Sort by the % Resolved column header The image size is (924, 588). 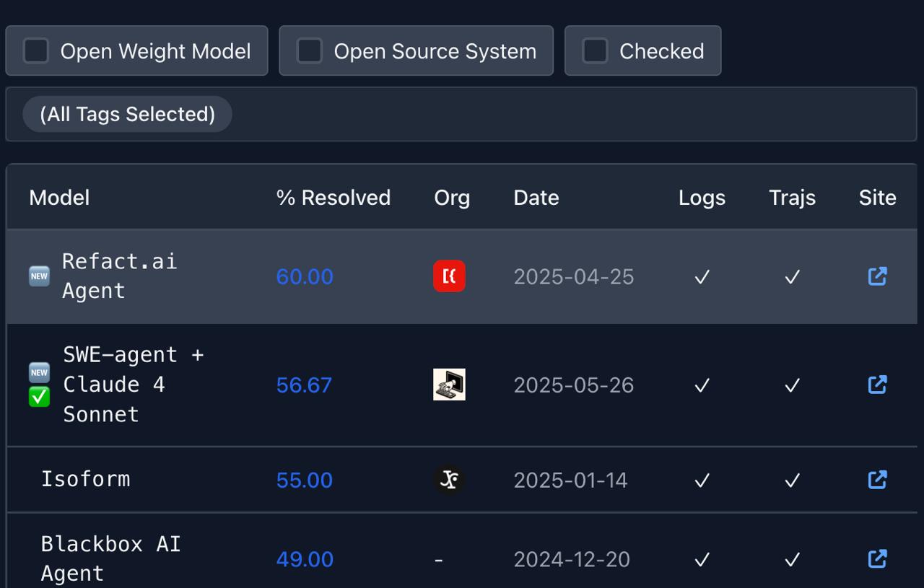(333, 198)
